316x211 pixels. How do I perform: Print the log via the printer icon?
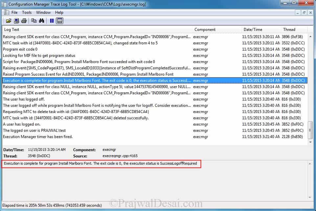(24, 20)
